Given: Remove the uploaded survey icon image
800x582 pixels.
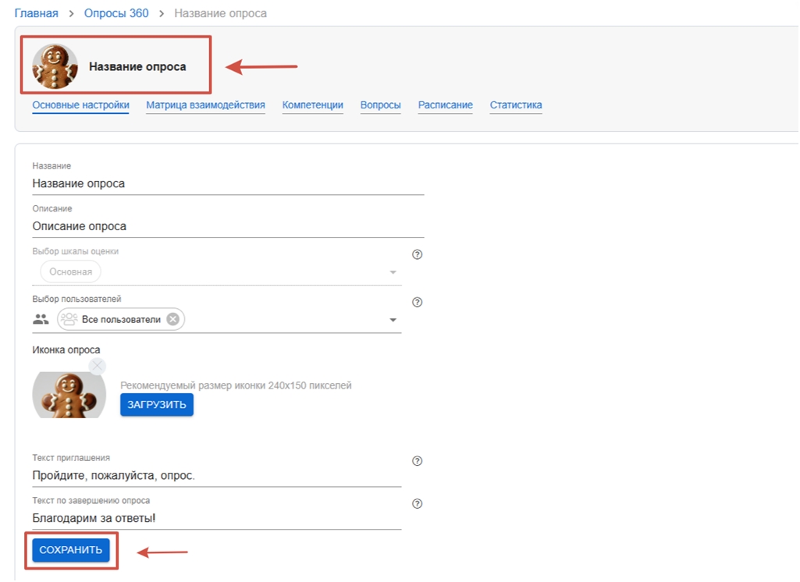Looking at the screenshot, I should [x=97, y=366].
